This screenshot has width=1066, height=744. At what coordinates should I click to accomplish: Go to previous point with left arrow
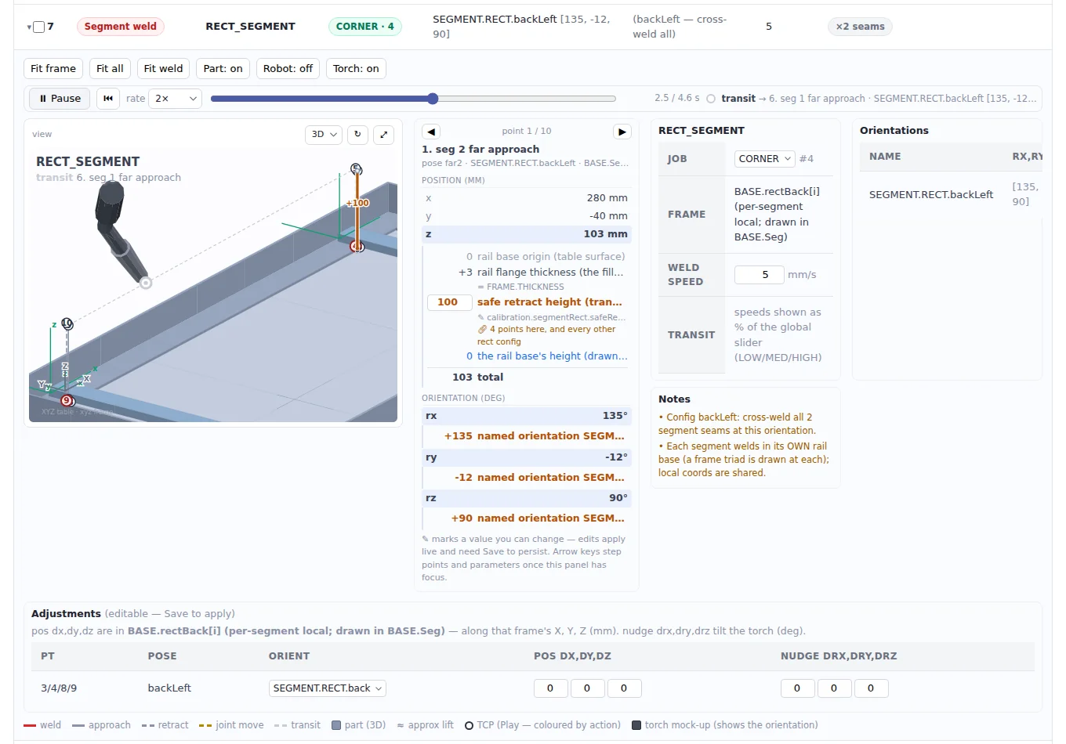pos(431,132)
